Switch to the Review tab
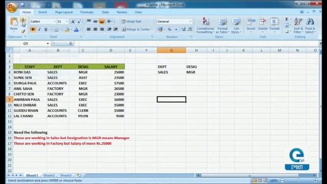 click(122, 12)
